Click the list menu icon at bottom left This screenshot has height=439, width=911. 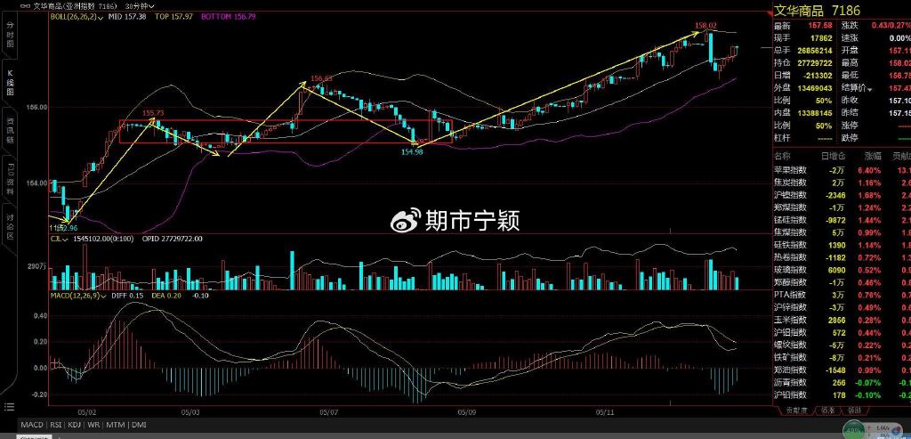point(9,406)
